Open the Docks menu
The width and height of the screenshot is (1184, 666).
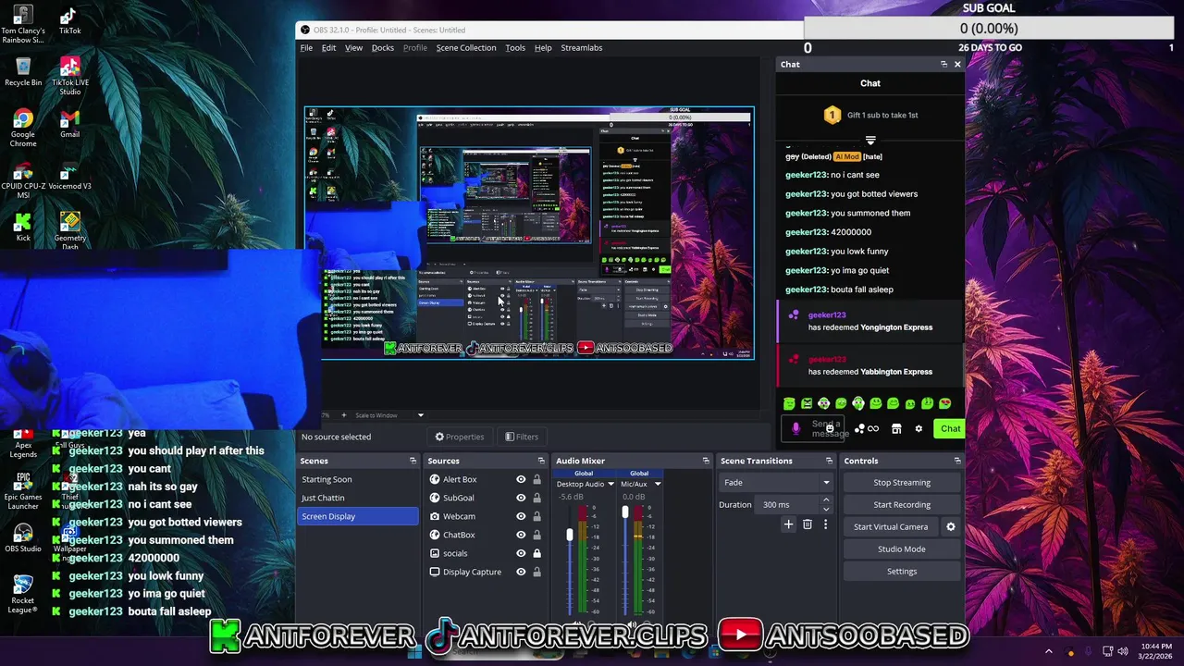383,47
